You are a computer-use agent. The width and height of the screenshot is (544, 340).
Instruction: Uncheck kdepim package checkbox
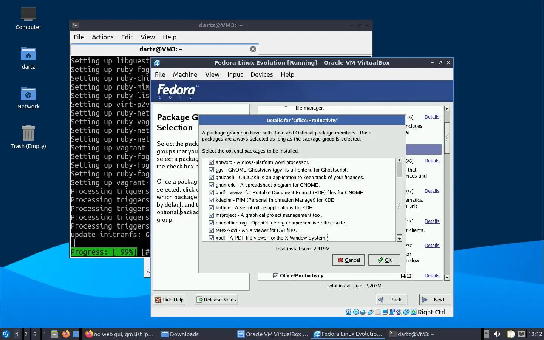coord(212,200)
